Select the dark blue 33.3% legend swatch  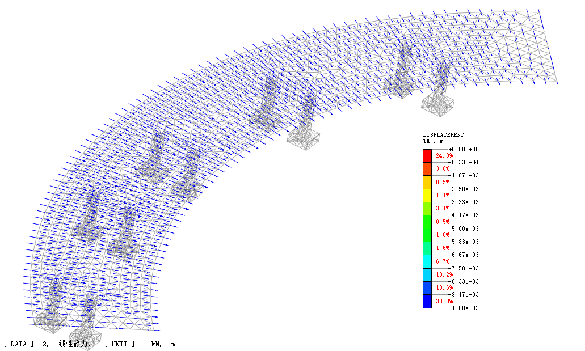427,301
